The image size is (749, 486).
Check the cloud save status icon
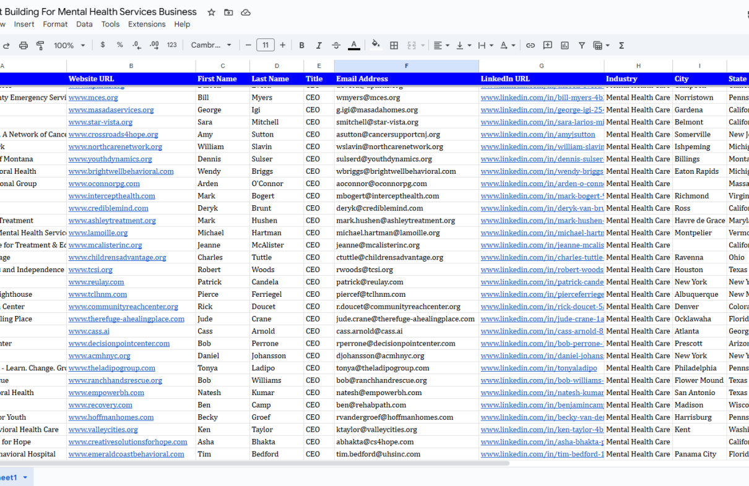pos(246,12)
